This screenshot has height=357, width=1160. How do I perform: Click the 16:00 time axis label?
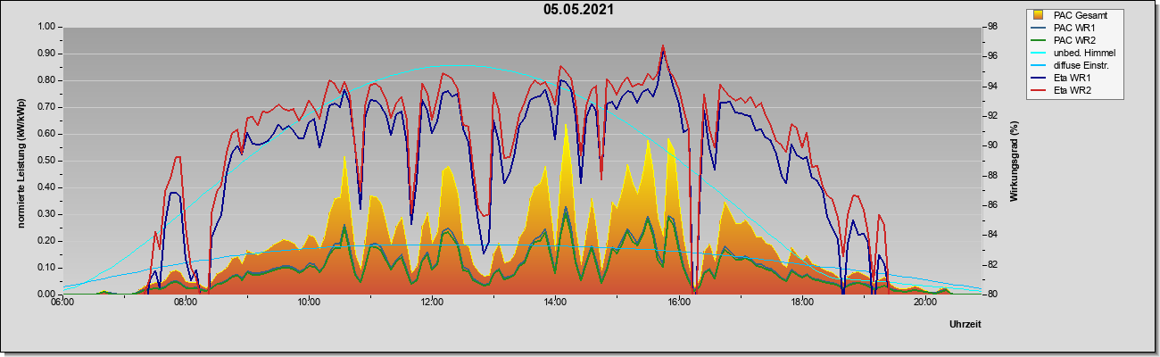[678, 302]
